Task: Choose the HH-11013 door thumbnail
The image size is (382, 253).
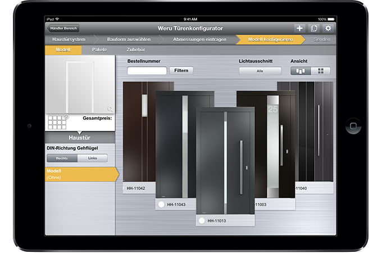Action: (x=225, y=161)
